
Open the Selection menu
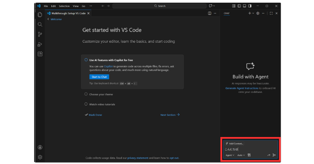(x=64, y=6)
